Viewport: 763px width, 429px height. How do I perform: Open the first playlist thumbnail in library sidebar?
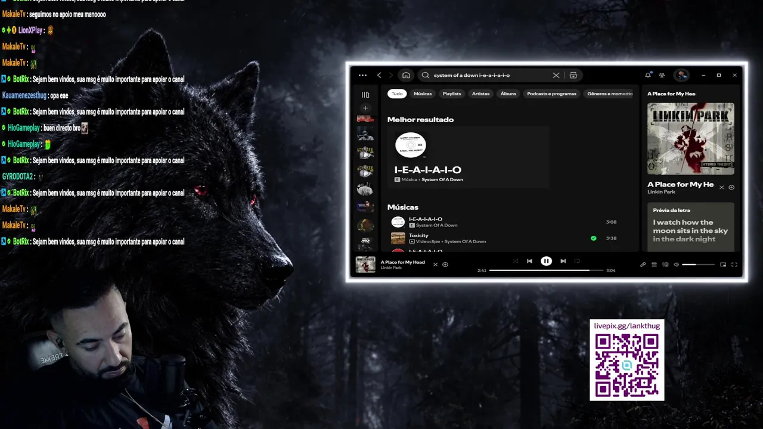pos(365,119)
